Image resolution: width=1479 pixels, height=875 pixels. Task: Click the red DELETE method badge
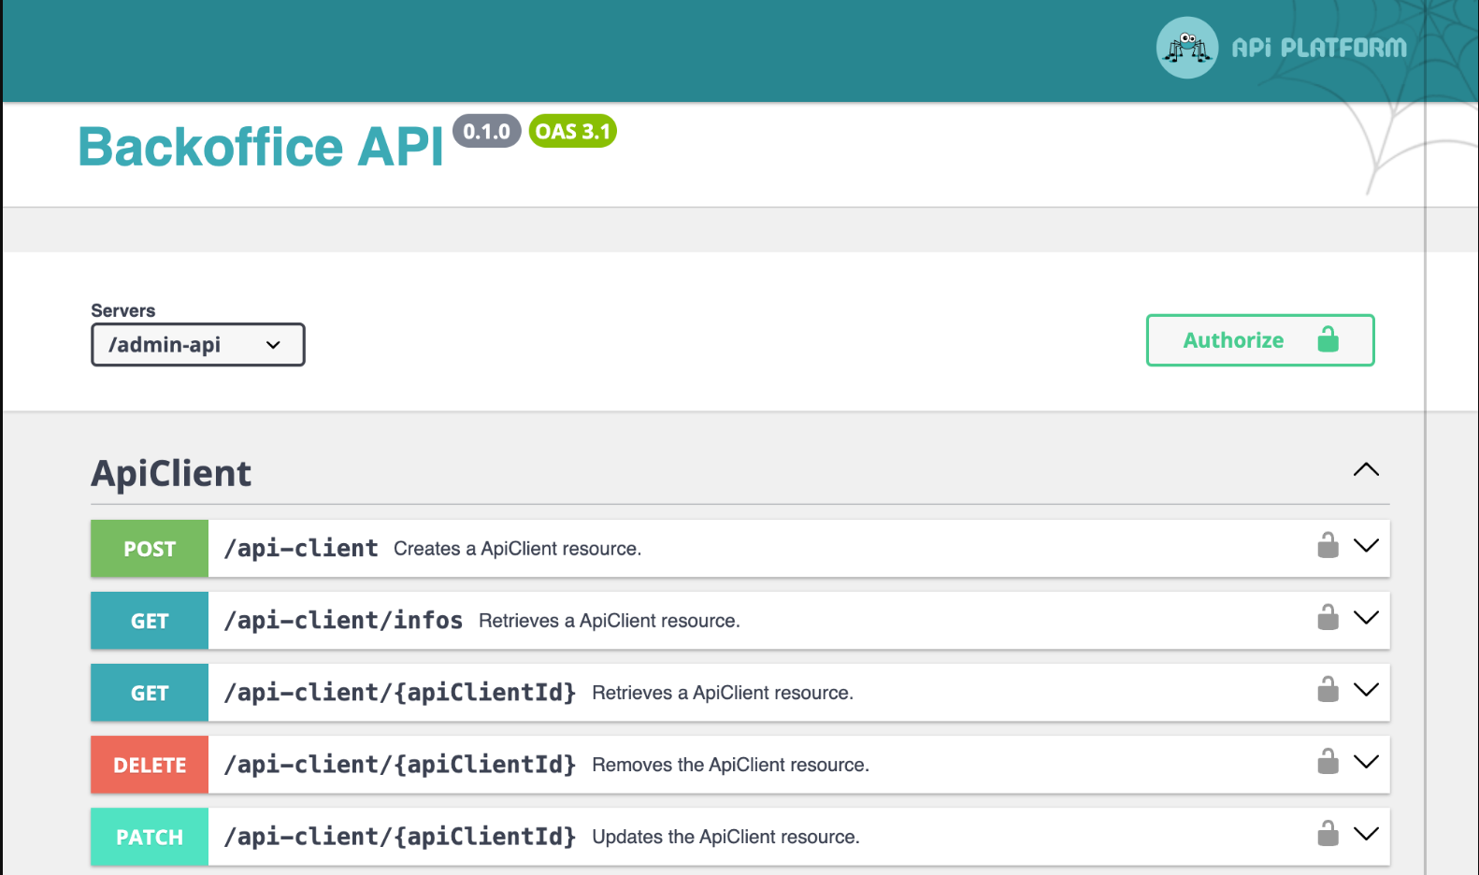[x=150, y=765]
